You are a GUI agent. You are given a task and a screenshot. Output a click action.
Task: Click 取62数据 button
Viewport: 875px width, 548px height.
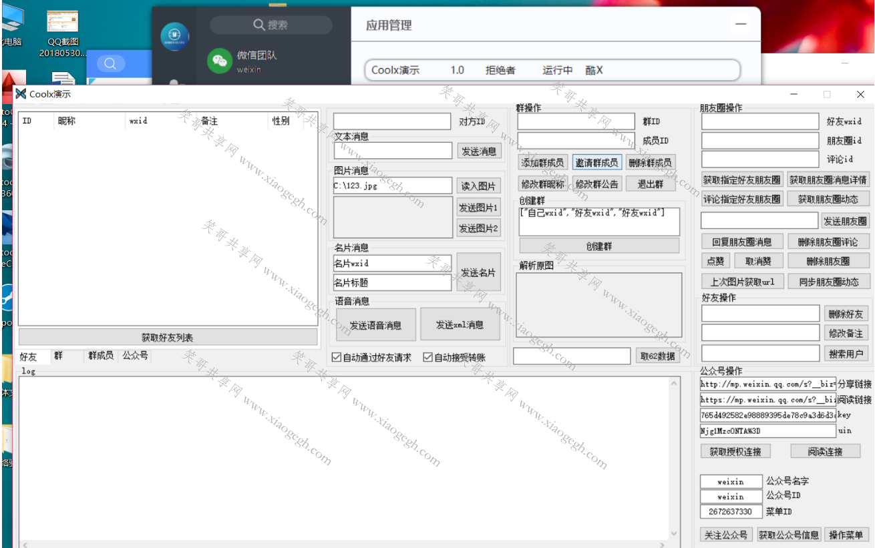point(658,356)
